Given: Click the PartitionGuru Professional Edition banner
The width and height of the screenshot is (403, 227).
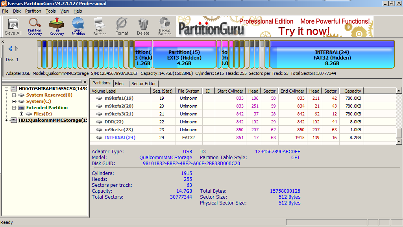Looking at the screenshot, I should click(x=274, y=26).
